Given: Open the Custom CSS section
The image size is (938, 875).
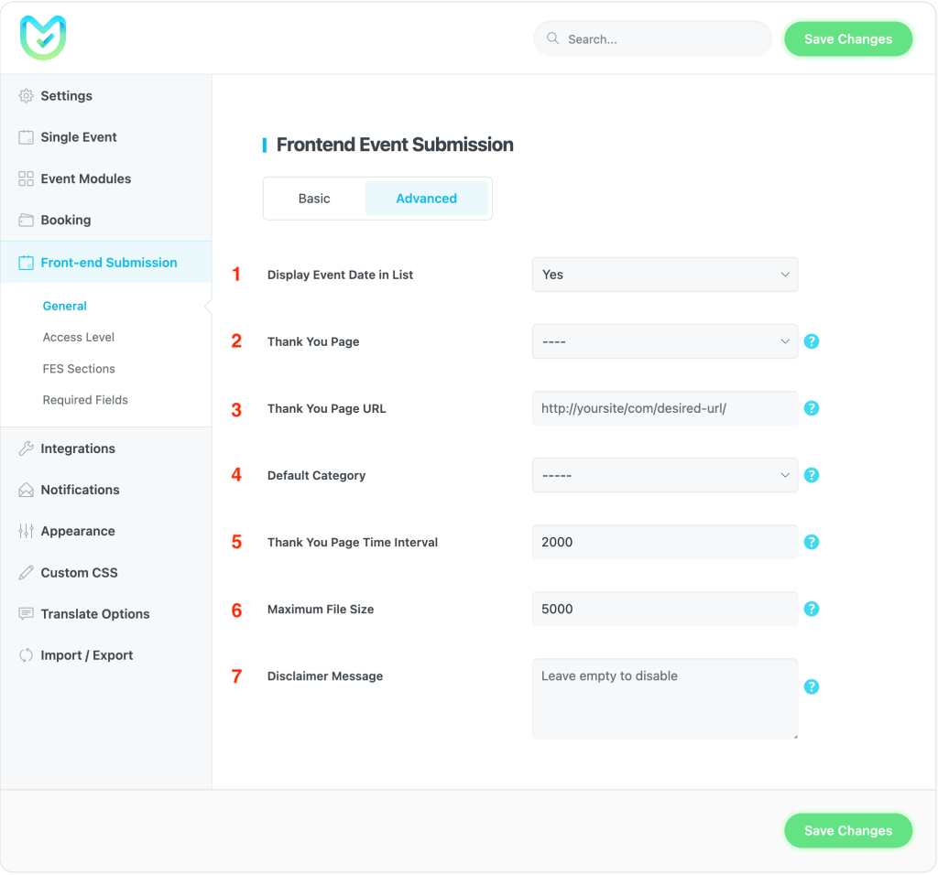Looking at the screenshot, I should pos(106,573).
